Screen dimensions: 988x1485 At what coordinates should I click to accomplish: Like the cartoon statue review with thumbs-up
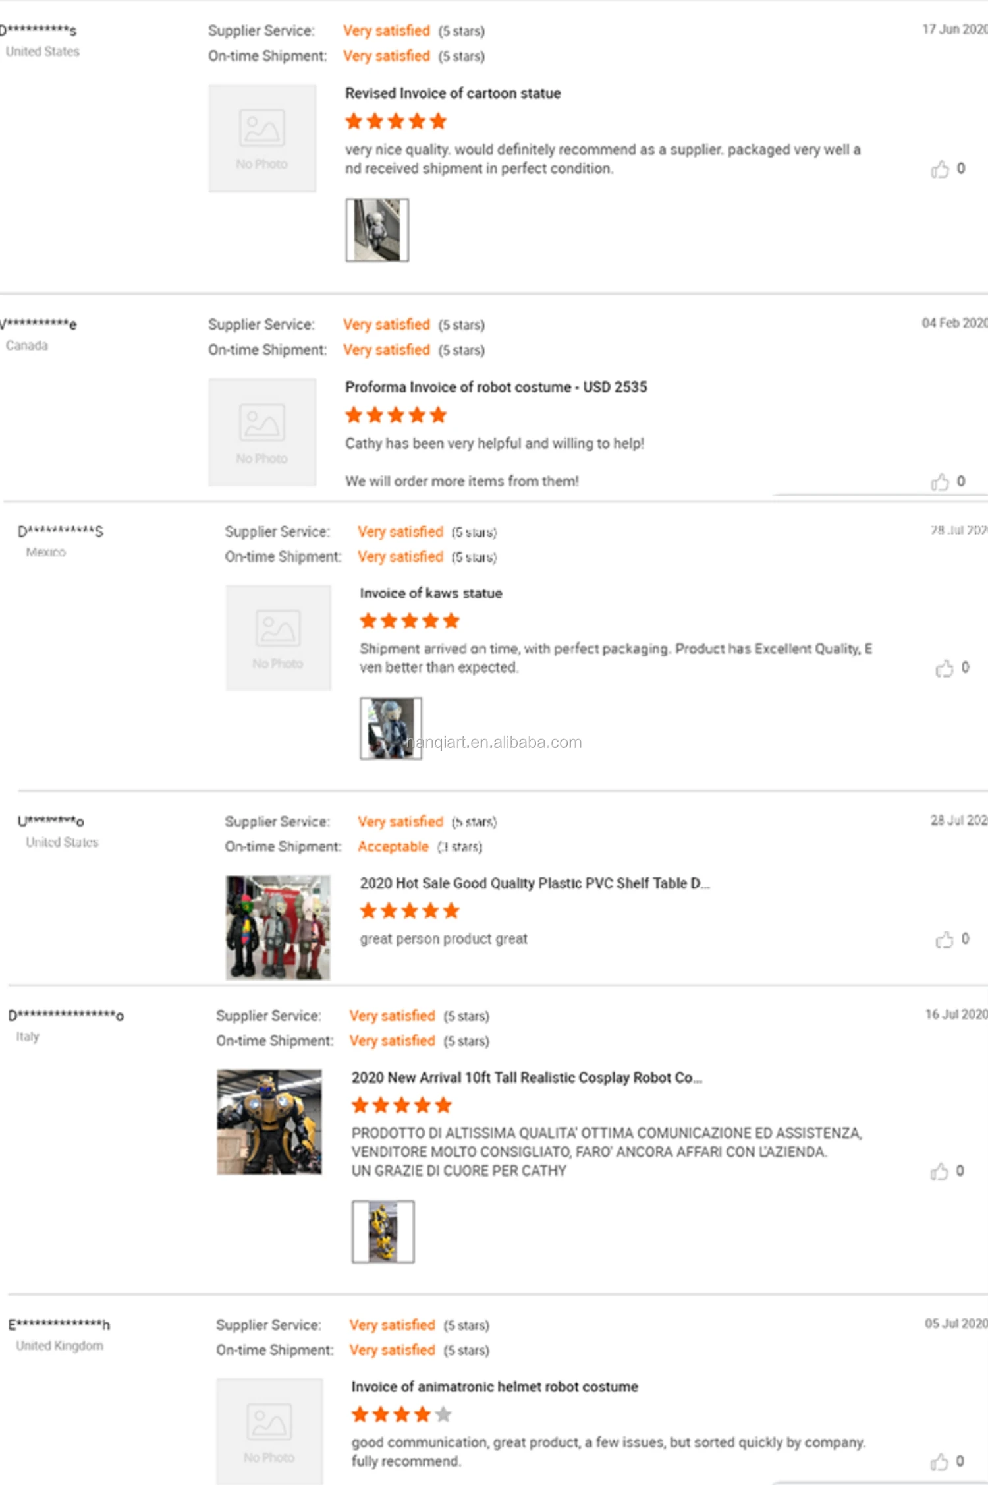pyautogui.click(x=940, y=169)
